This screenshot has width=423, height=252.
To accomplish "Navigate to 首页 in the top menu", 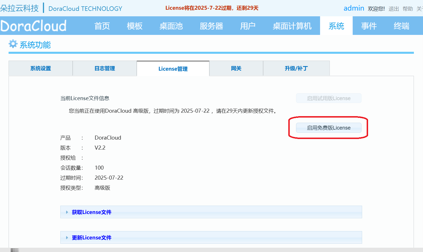I will pos(102,25).
